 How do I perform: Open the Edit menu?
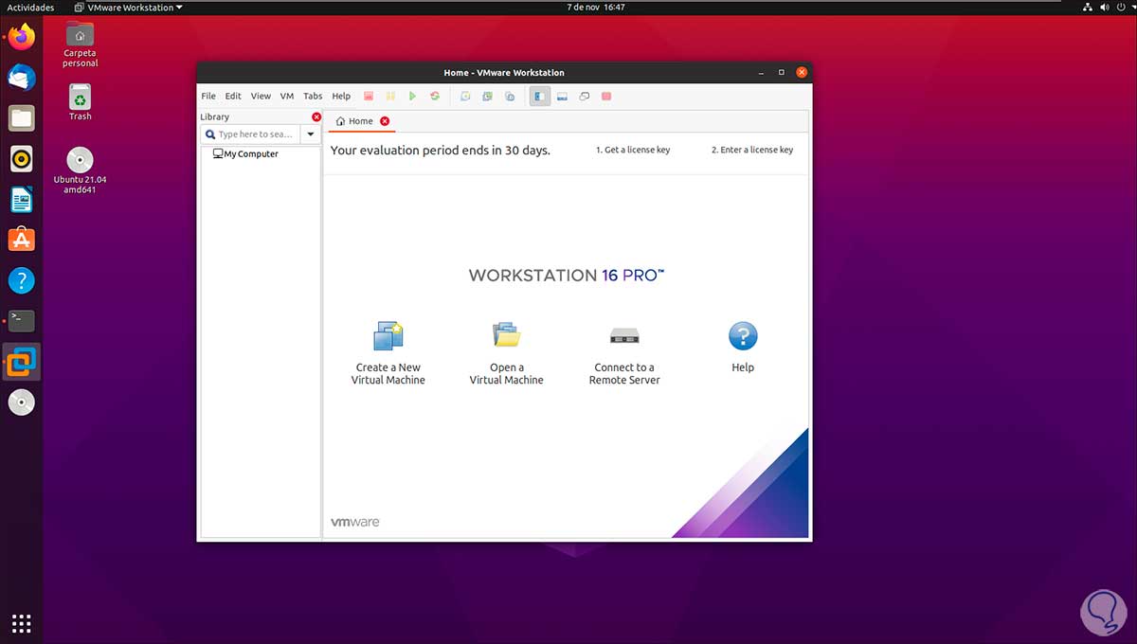[233, 97]
